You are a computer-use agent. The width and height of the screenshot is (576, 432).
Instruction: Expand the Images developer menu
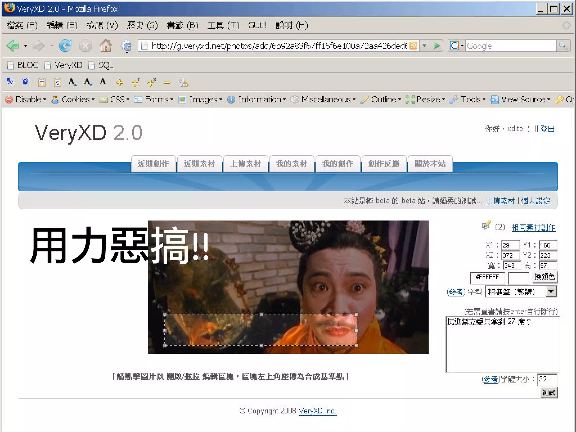point(201,99)
